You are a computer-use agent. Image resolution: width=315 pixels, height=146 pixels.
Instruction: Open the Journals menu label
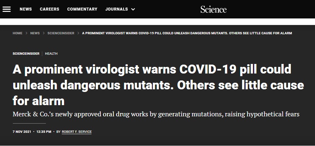117,9
